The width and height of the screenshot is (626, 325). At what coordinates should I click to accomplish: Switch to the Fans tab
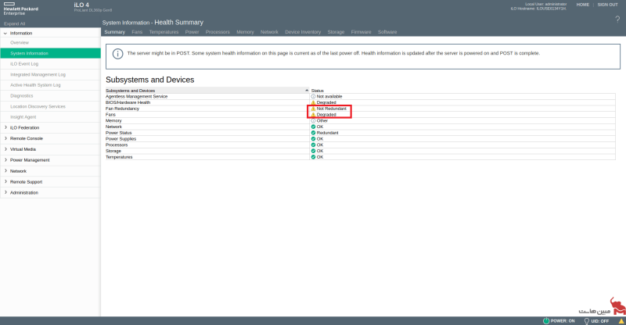[137, 32]
